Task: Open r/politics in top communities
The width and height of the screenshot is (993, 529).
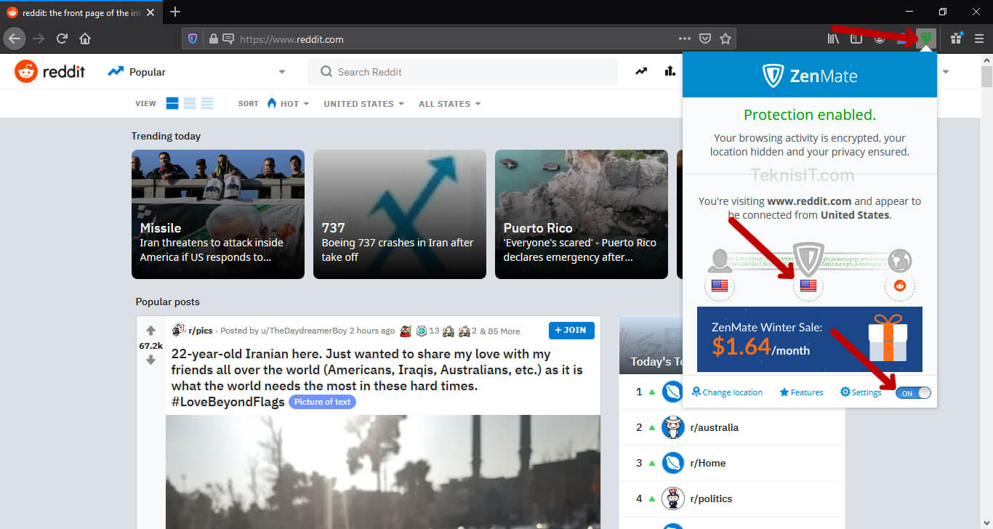Action: [711, 498]
